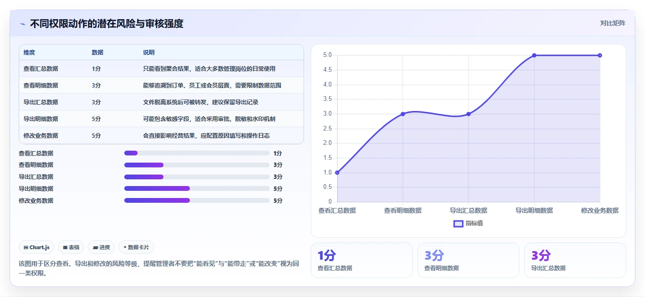Click the 查看汇总数据 progress bar
The height and width of the screenshot is (297, 645).
[197, 153]
